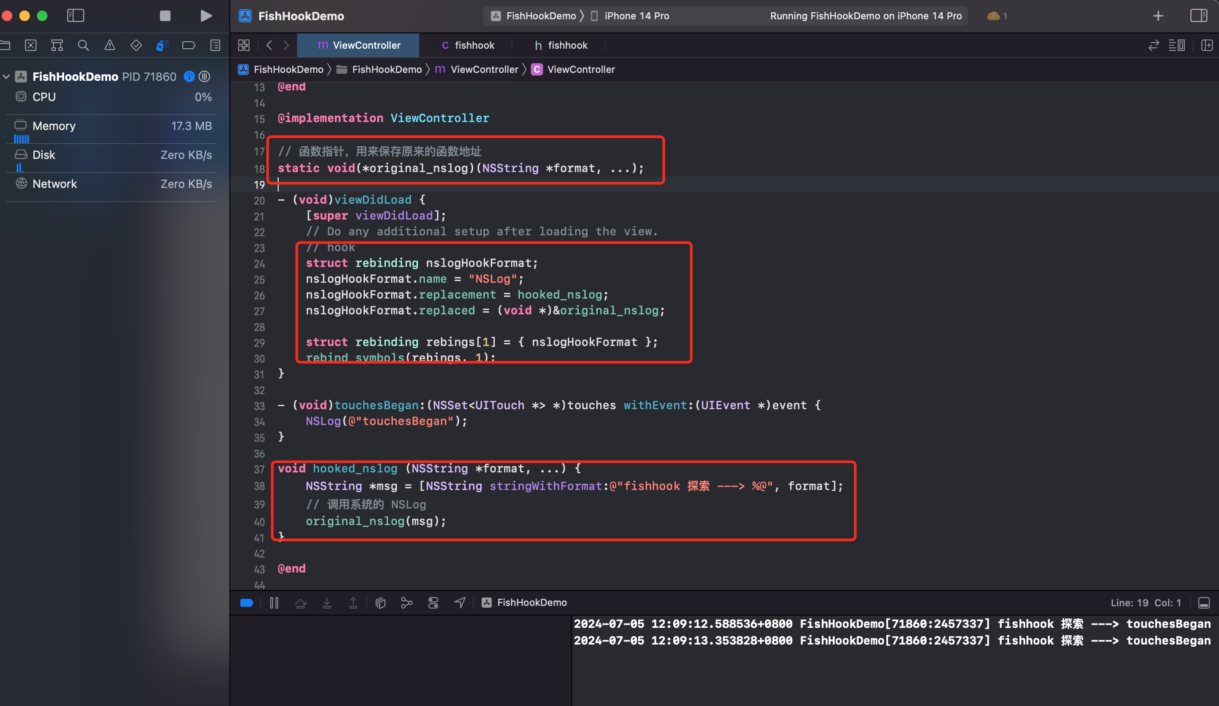Toggle the right inspector panel
Image resolution: width=1219 pixels, height=706 pixels.
tap(1199, 16)
